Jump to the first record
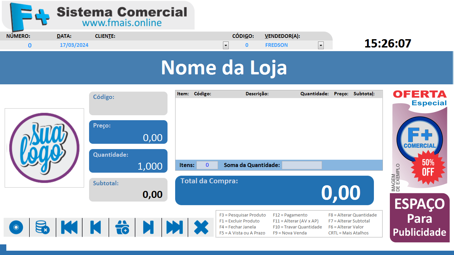This screenshot has width=454, height=255. tap(69, 227)
